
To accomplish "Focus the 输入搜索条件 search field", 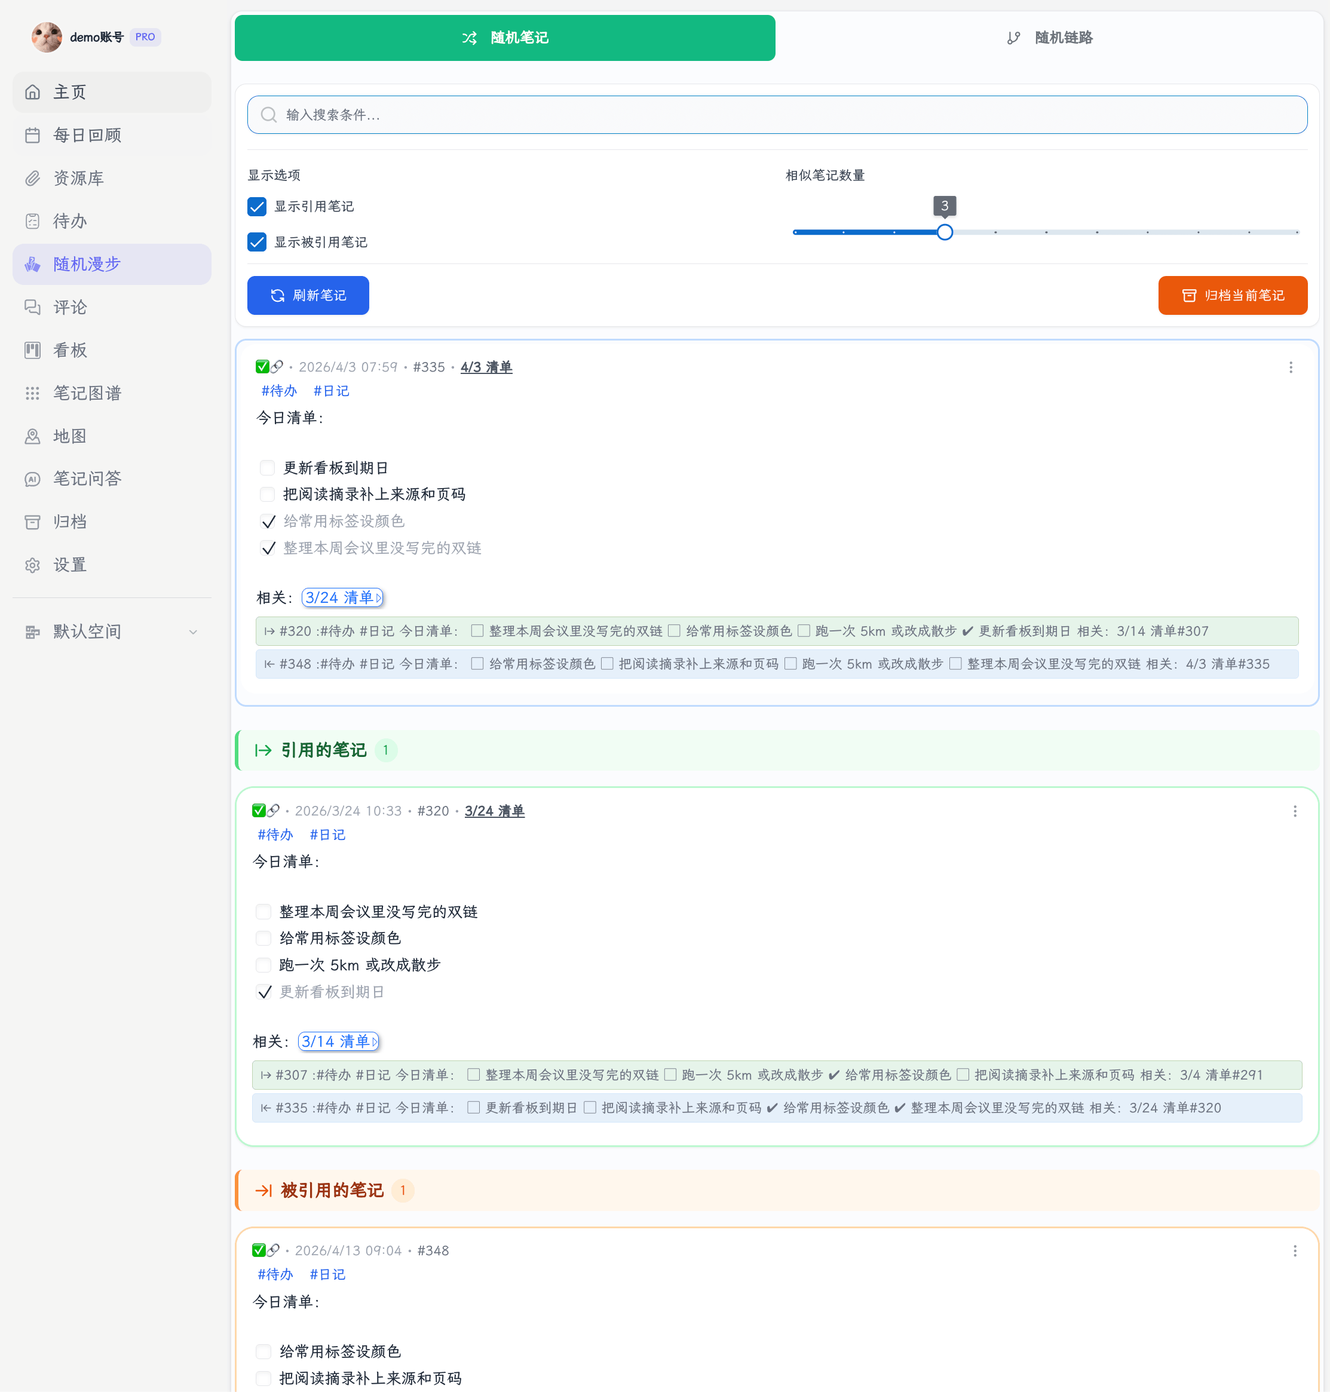I will point(777,115).
